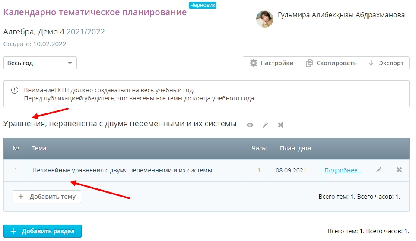This screenshot has width=416, height=241.
Task: Click the Добавить тему button
Action: tap(47, 197)
